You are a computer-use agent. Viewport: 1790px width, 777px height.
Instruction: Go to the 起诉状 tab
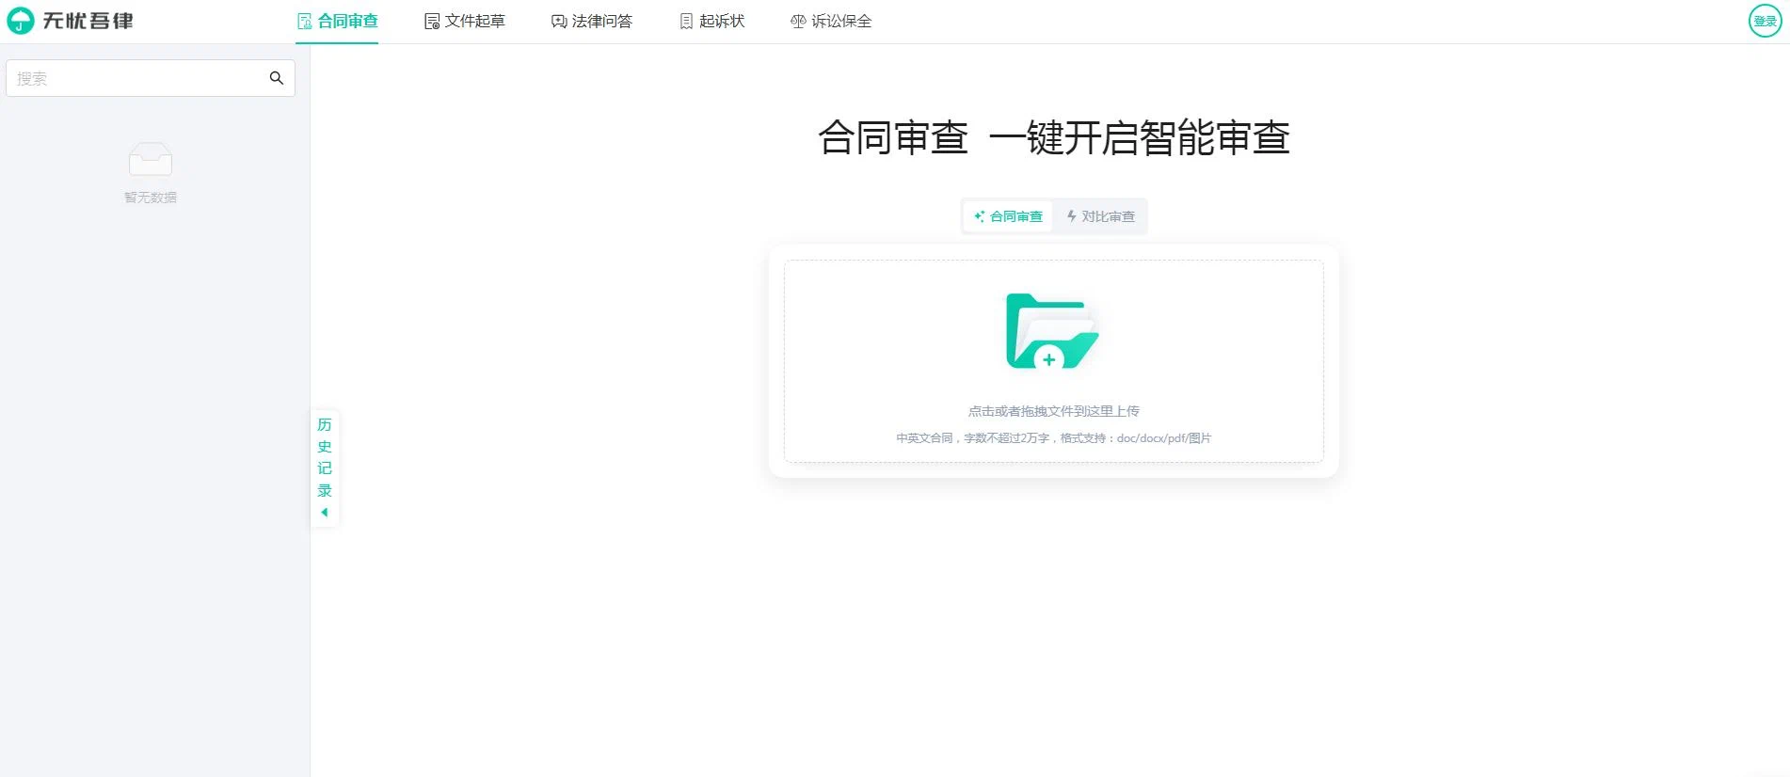[712, 21]
